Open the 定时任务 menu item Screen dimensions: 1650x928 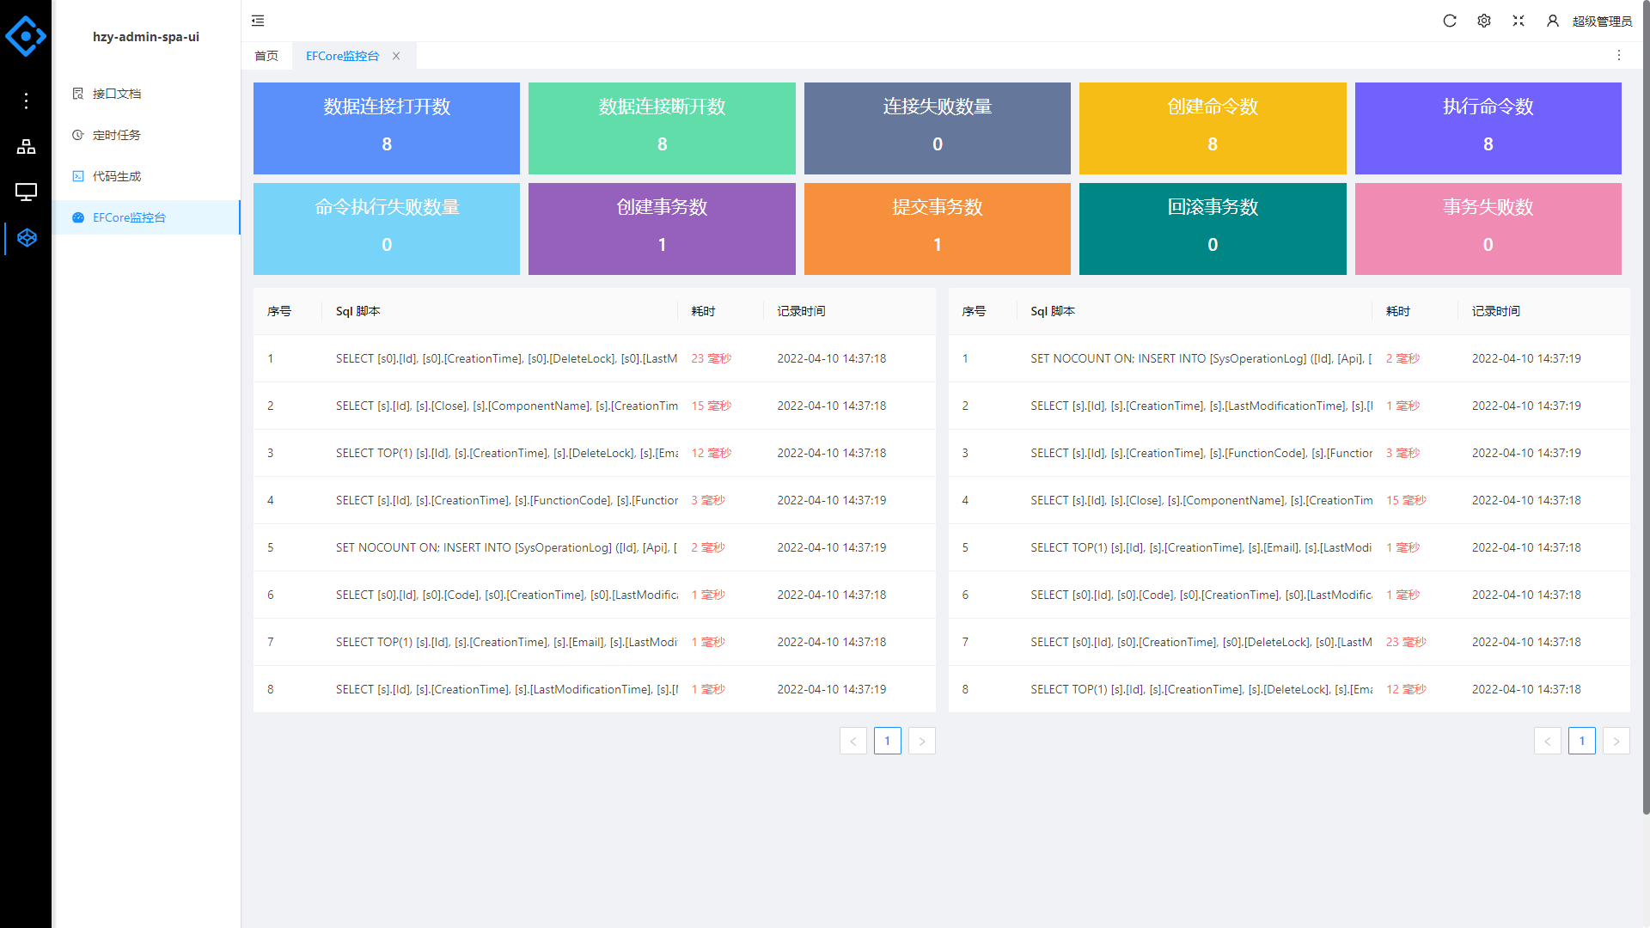pos(117,135)
